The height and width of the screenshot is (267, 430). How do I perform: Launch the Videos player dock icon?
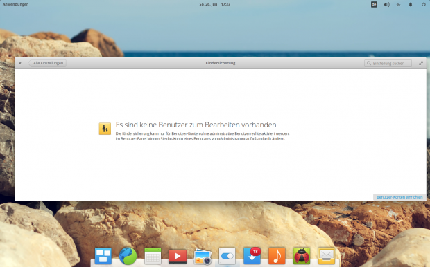[178, 256]
